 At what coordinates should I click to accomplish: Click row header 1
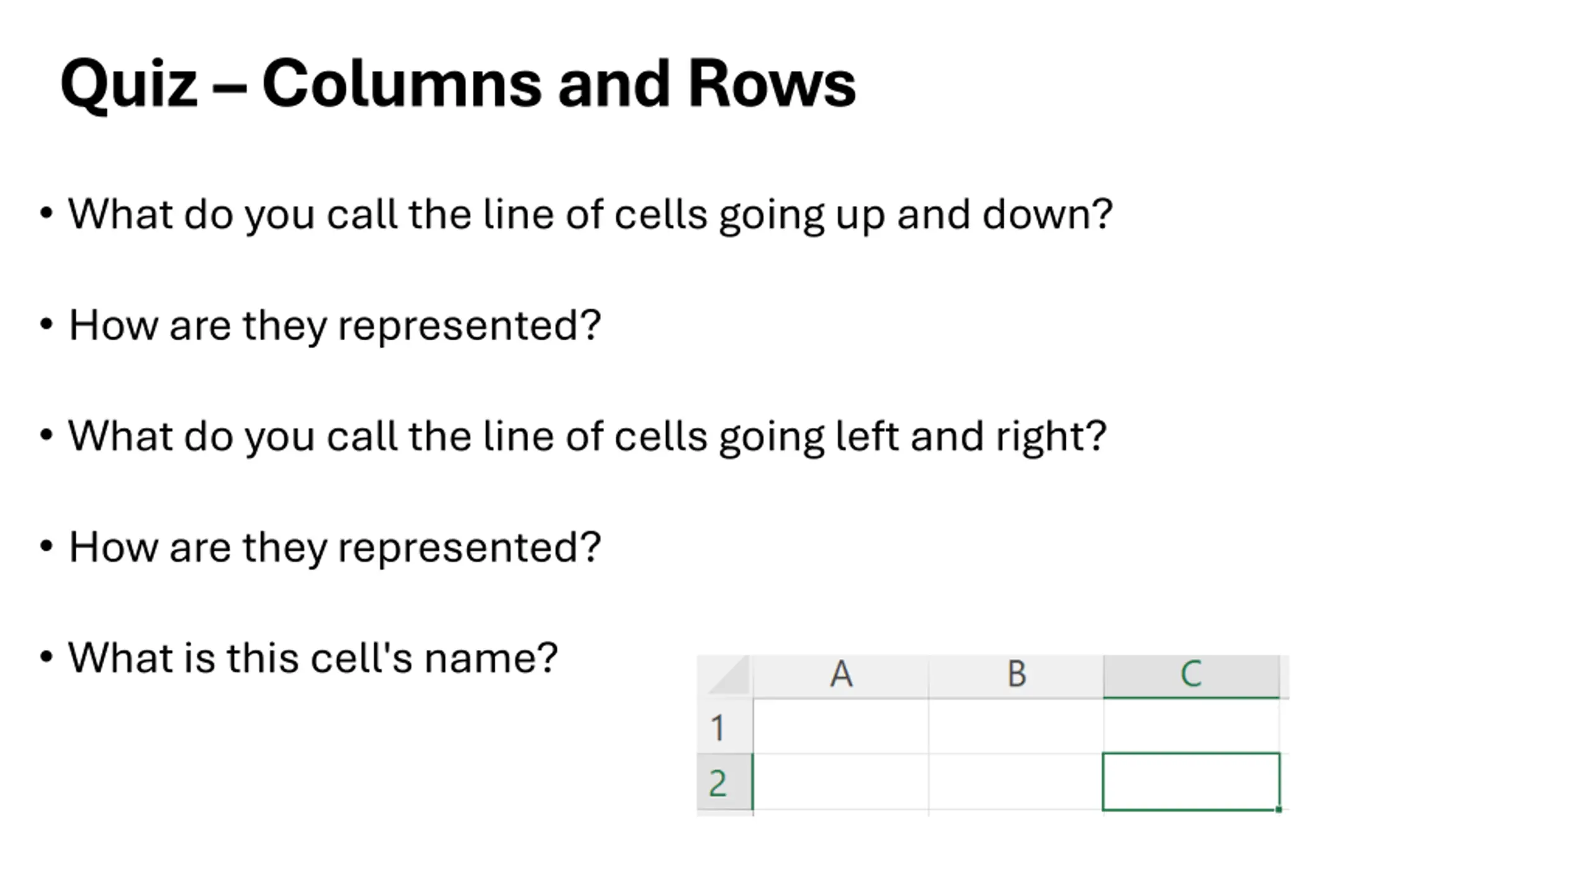(x=724, y=726)
